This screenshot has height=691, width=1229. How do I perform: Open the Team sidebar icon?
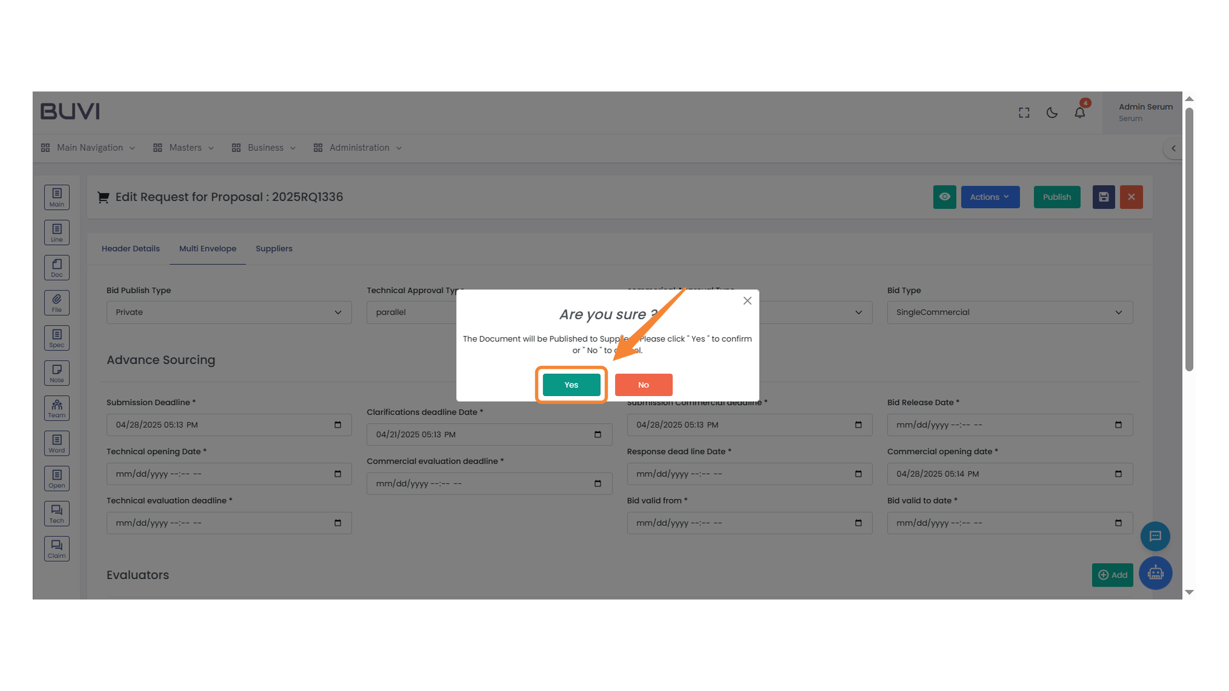tap(56, 408)
